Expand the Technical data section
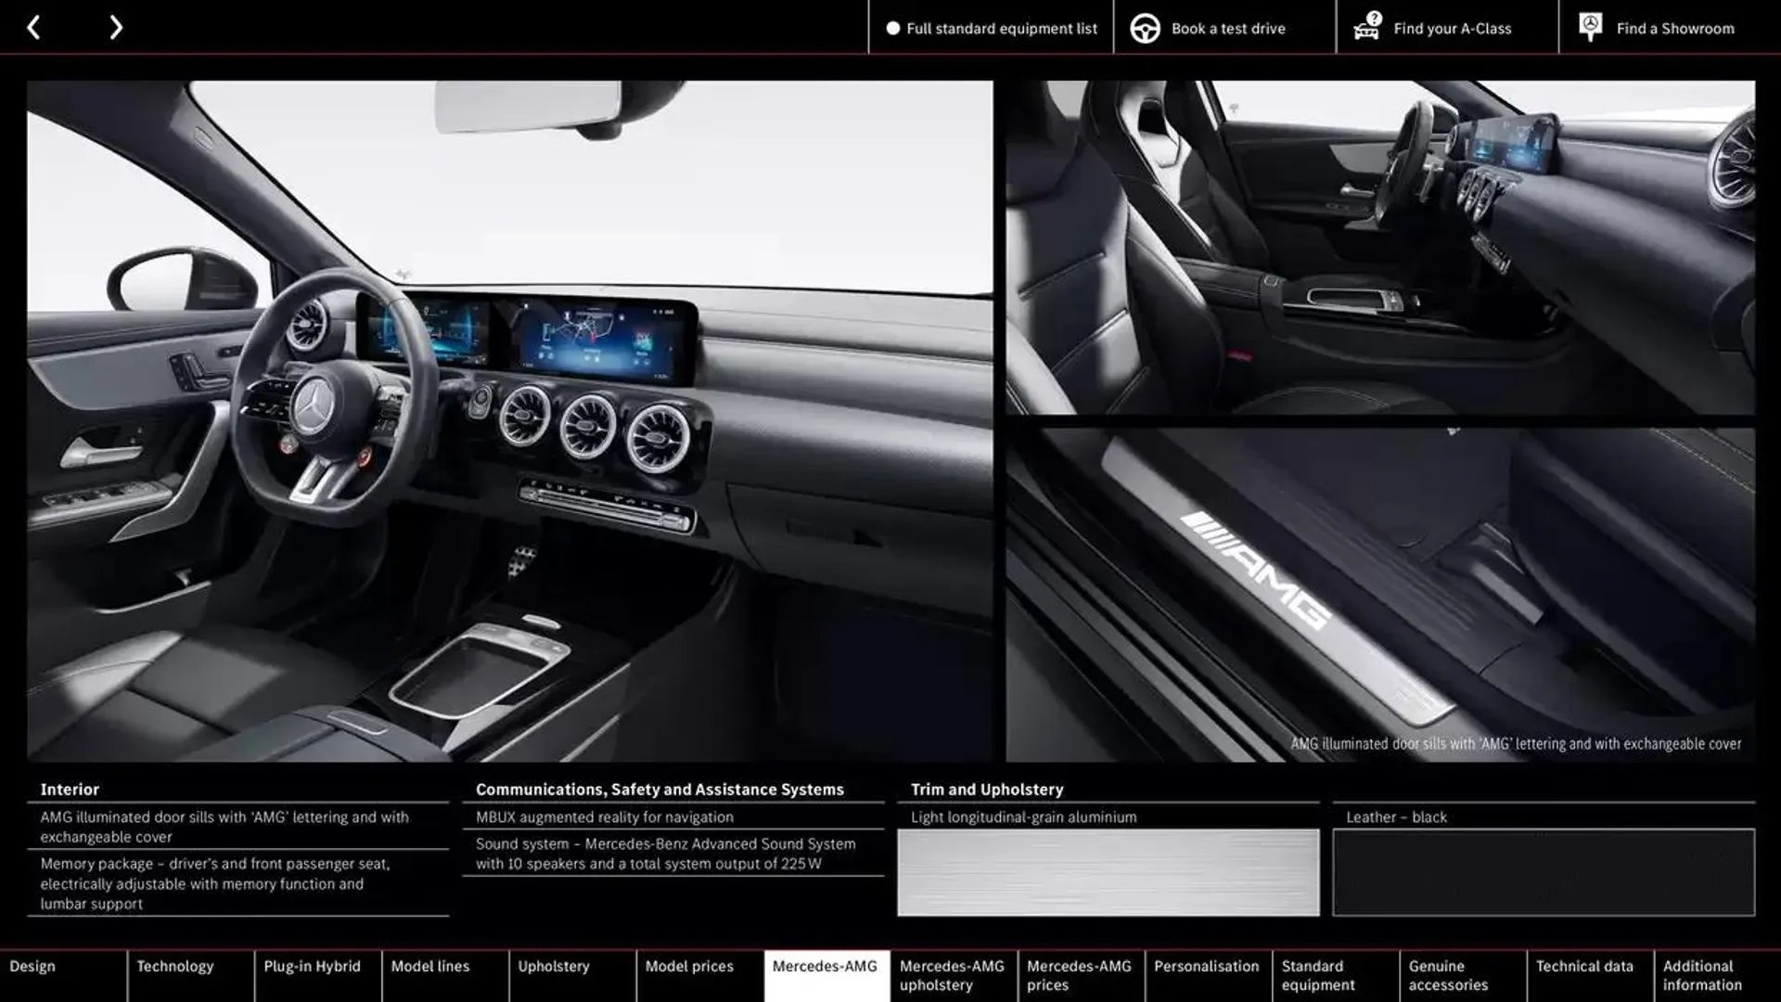This screenshot has height=1002, width=1781. [1586, 975]
